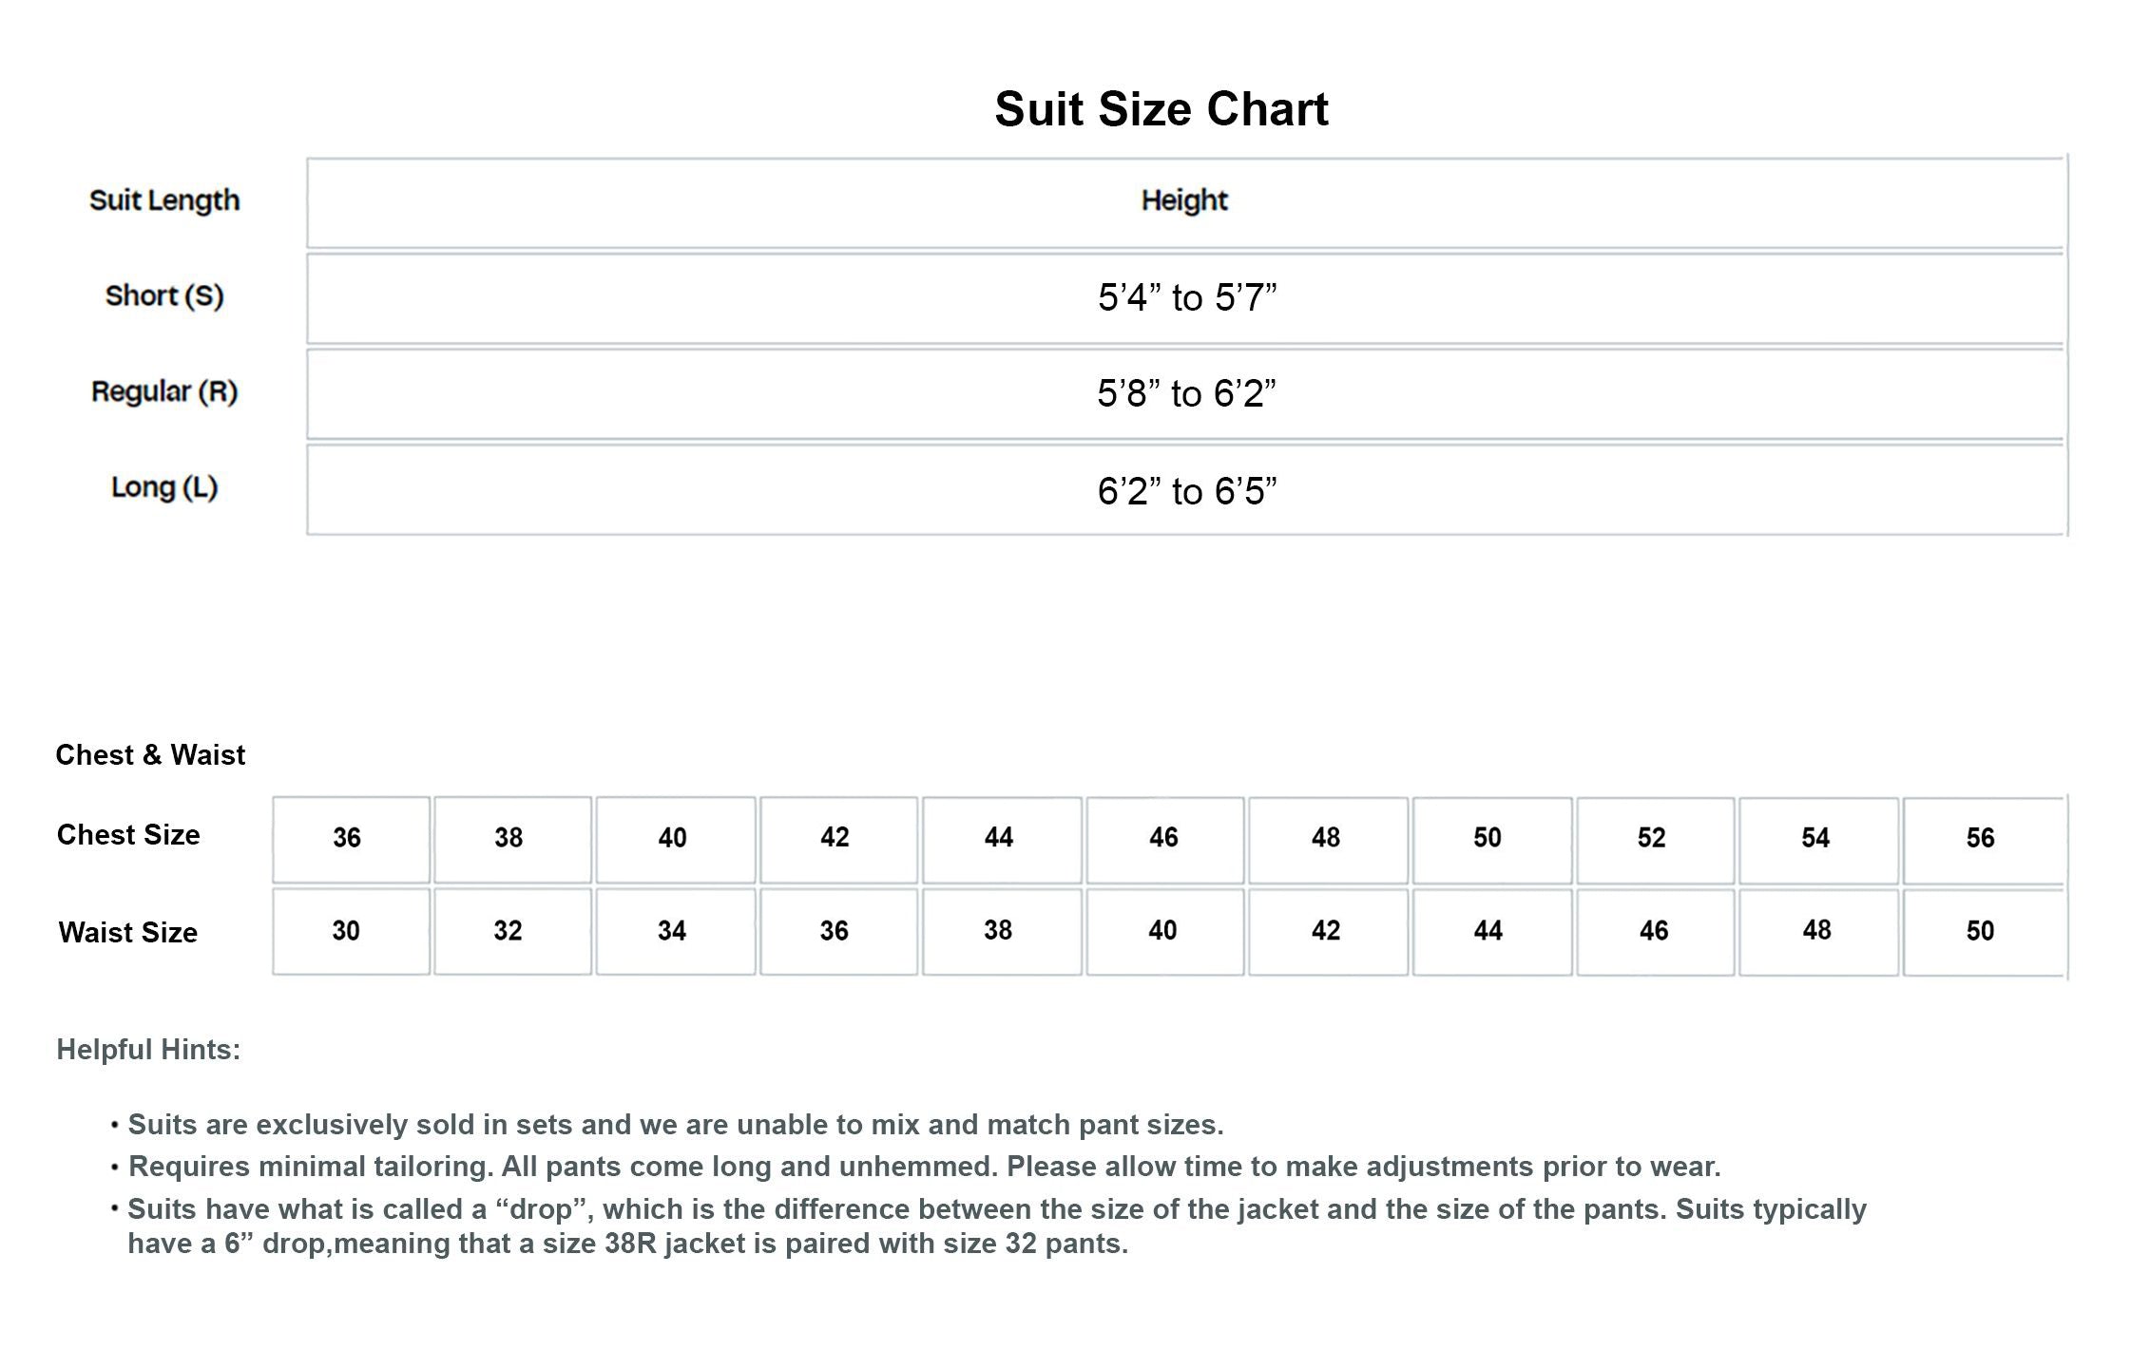Click the Suit Size Chart title

pos(1161,109)
